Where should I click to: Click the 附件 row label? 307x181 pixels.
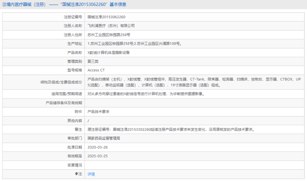(x=78, y=112)
